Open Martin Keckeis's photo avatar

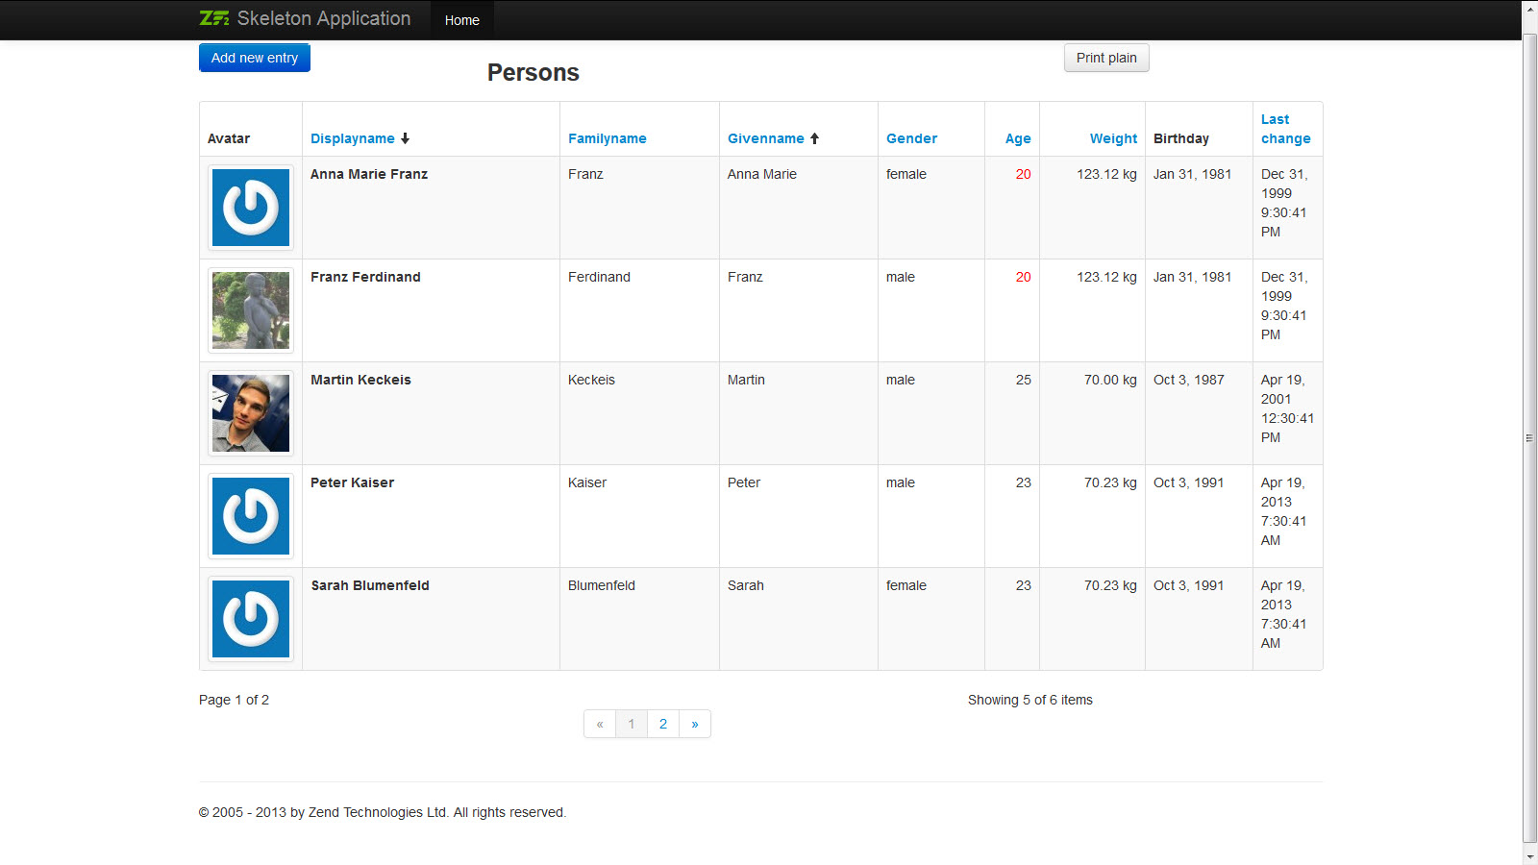(251, 413)
